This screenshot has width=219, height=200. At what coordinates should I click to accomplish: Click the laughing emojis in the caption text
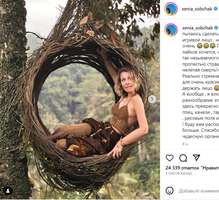click(x=203, y=46)
